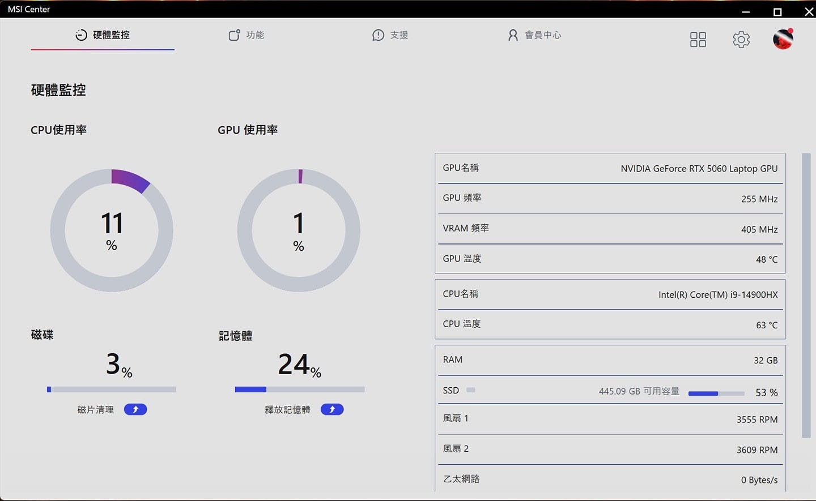Click the vertical scrollbar in hardware list
The image size is (816, 501).
806,294
